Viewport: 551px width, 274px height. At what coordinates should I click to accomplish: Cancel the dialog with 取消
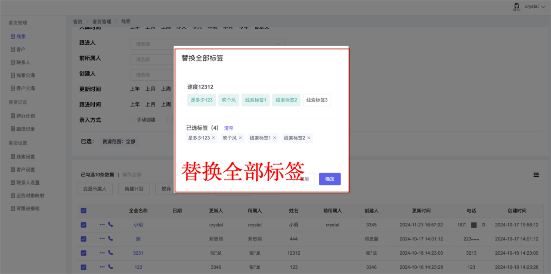304,179
